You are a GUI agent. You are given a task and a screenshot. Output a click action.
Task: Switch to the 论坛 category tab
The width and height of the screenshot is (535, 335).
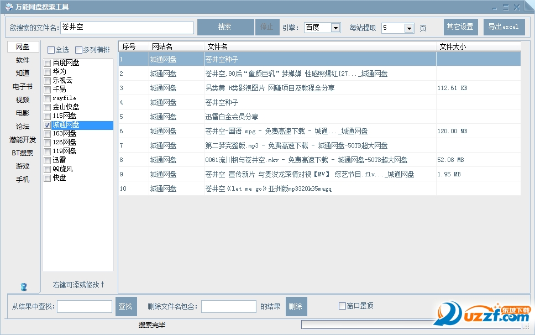[x=23, y=127]
